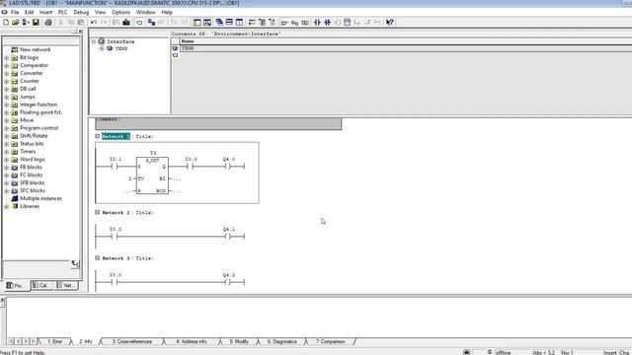Image resolution: width=632 pixels, height=355 pixels.
Task: Create a new block with New icon
Action: tap(6, 22)
